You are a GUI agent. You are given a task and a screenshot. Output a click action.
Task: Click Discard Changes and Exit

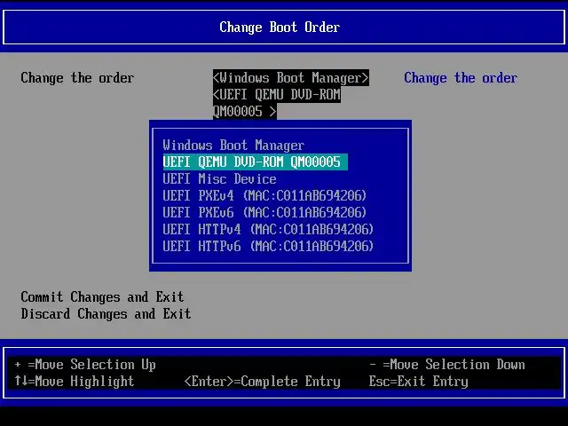click(106, 313)
